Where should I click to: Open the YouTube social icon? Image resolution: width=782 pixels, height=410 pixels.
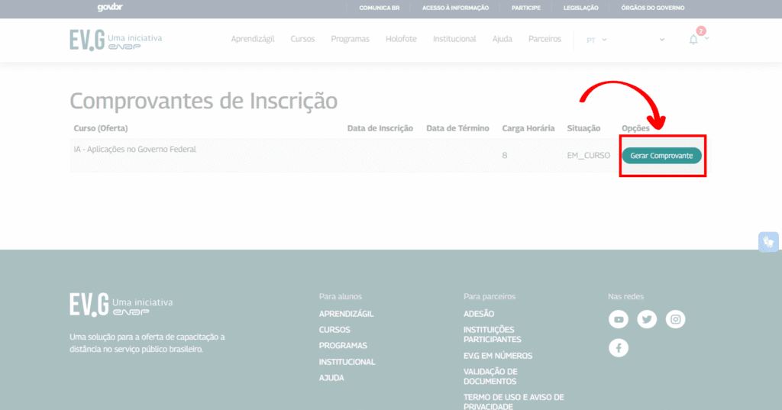[619, 319]
